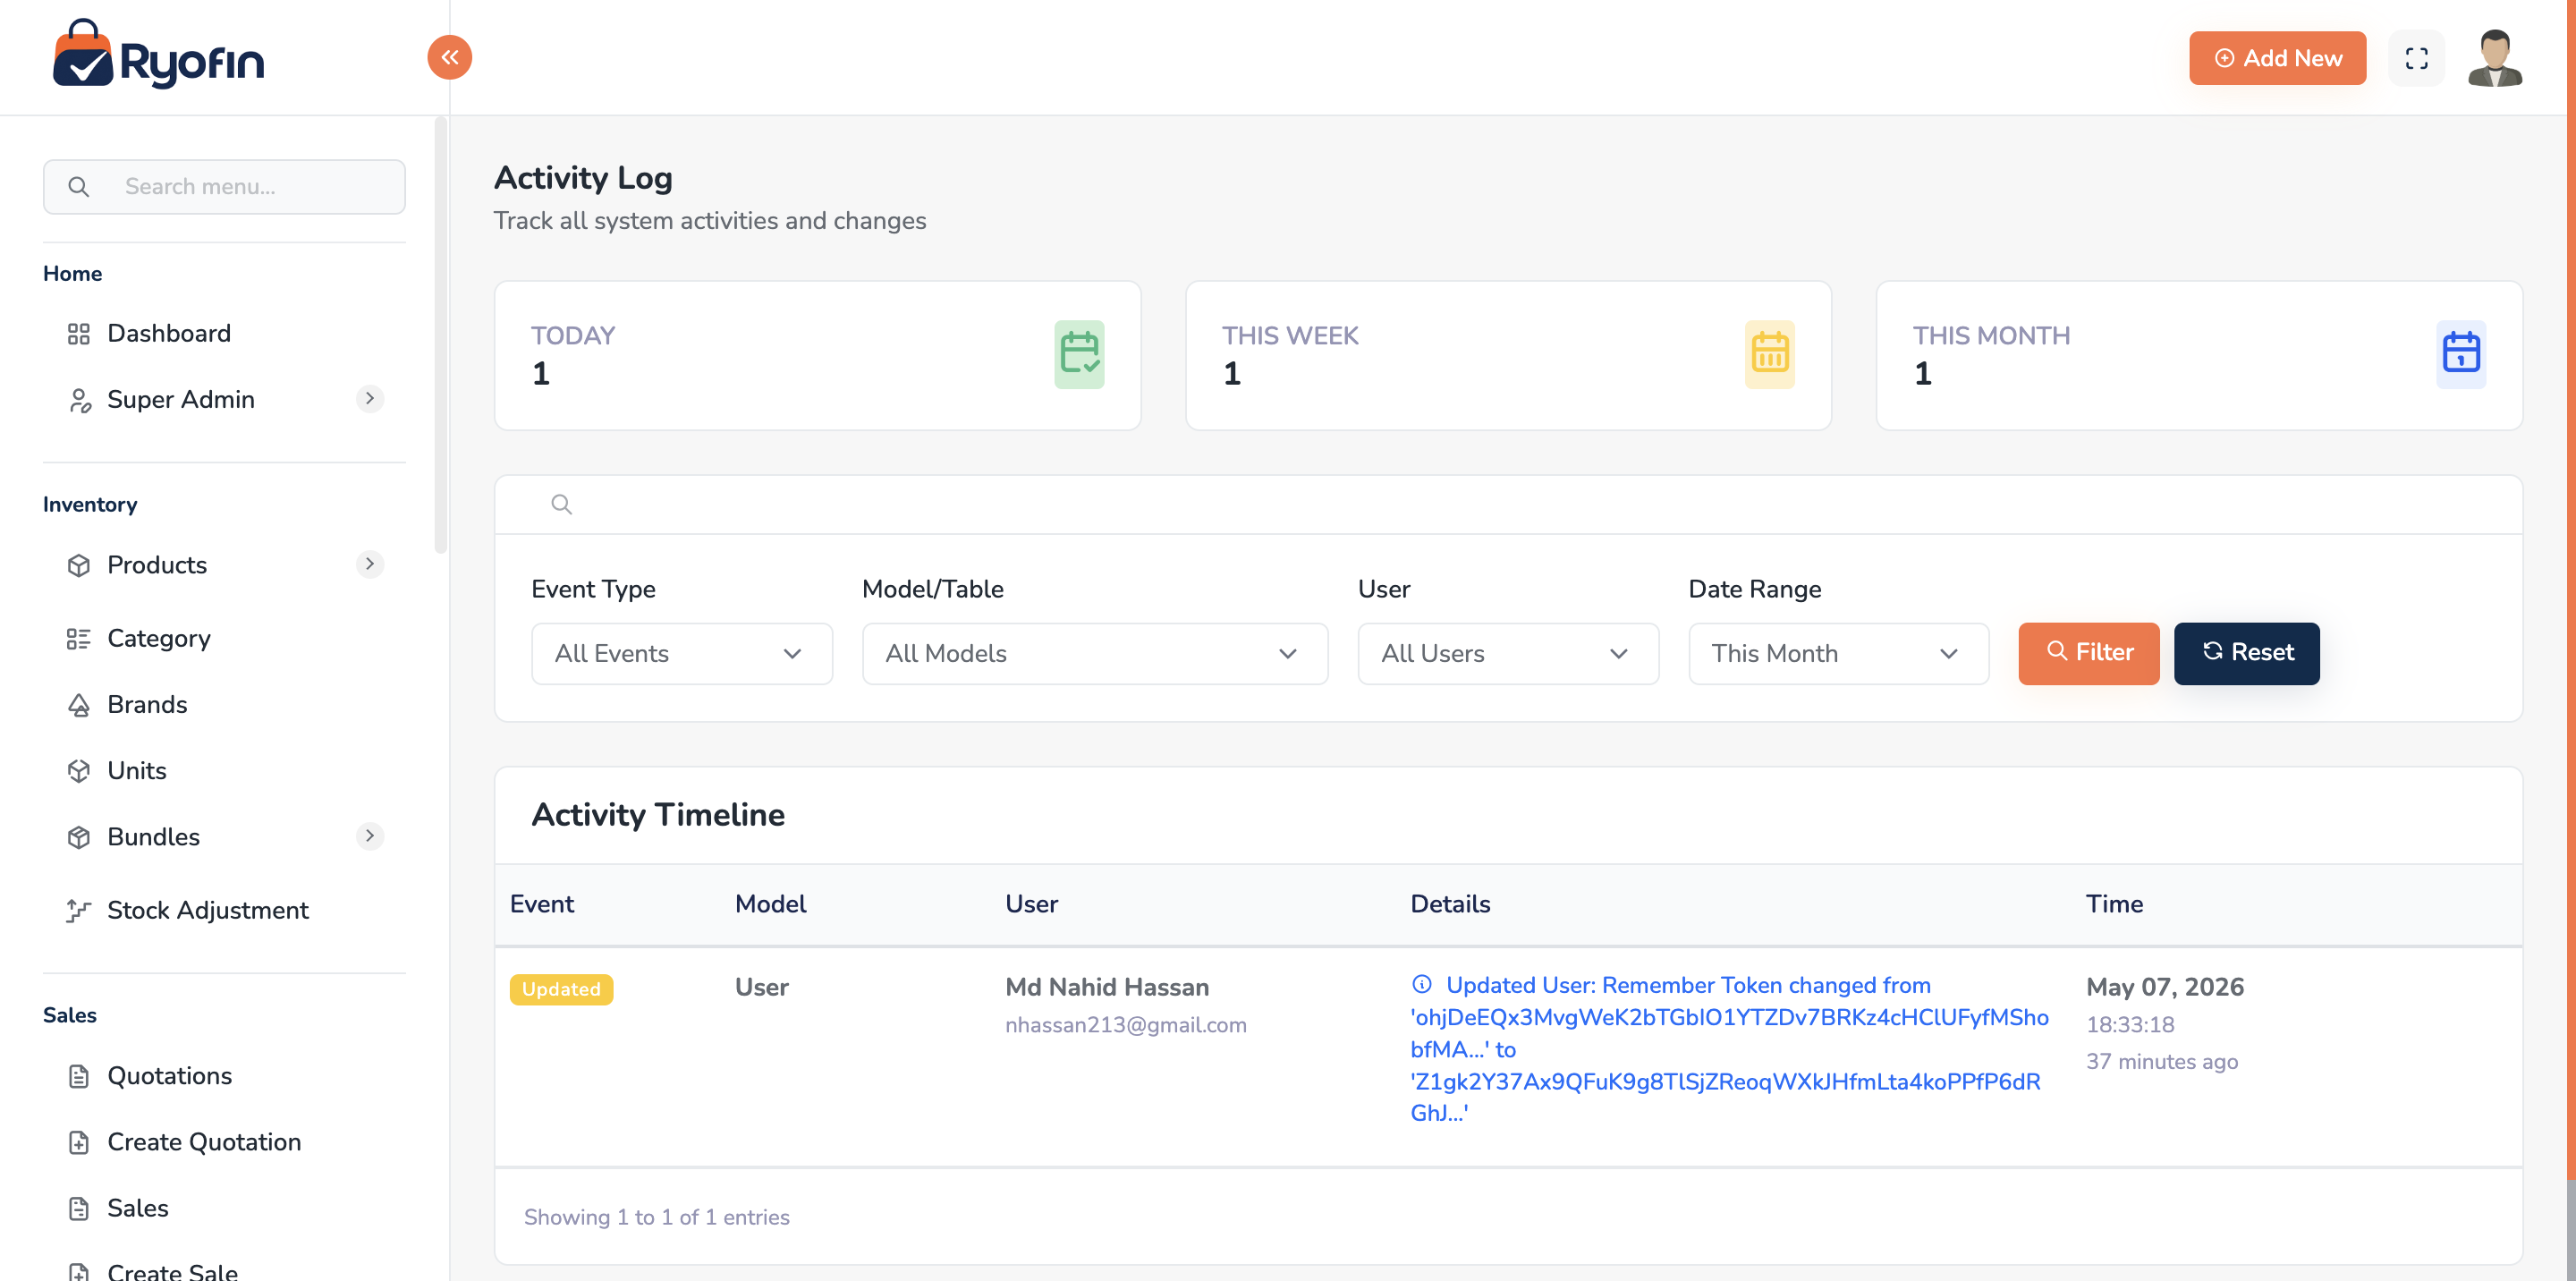Open the All Users dropdown
Viewport: 2576px width, 1281px height.
[1507, 653]
